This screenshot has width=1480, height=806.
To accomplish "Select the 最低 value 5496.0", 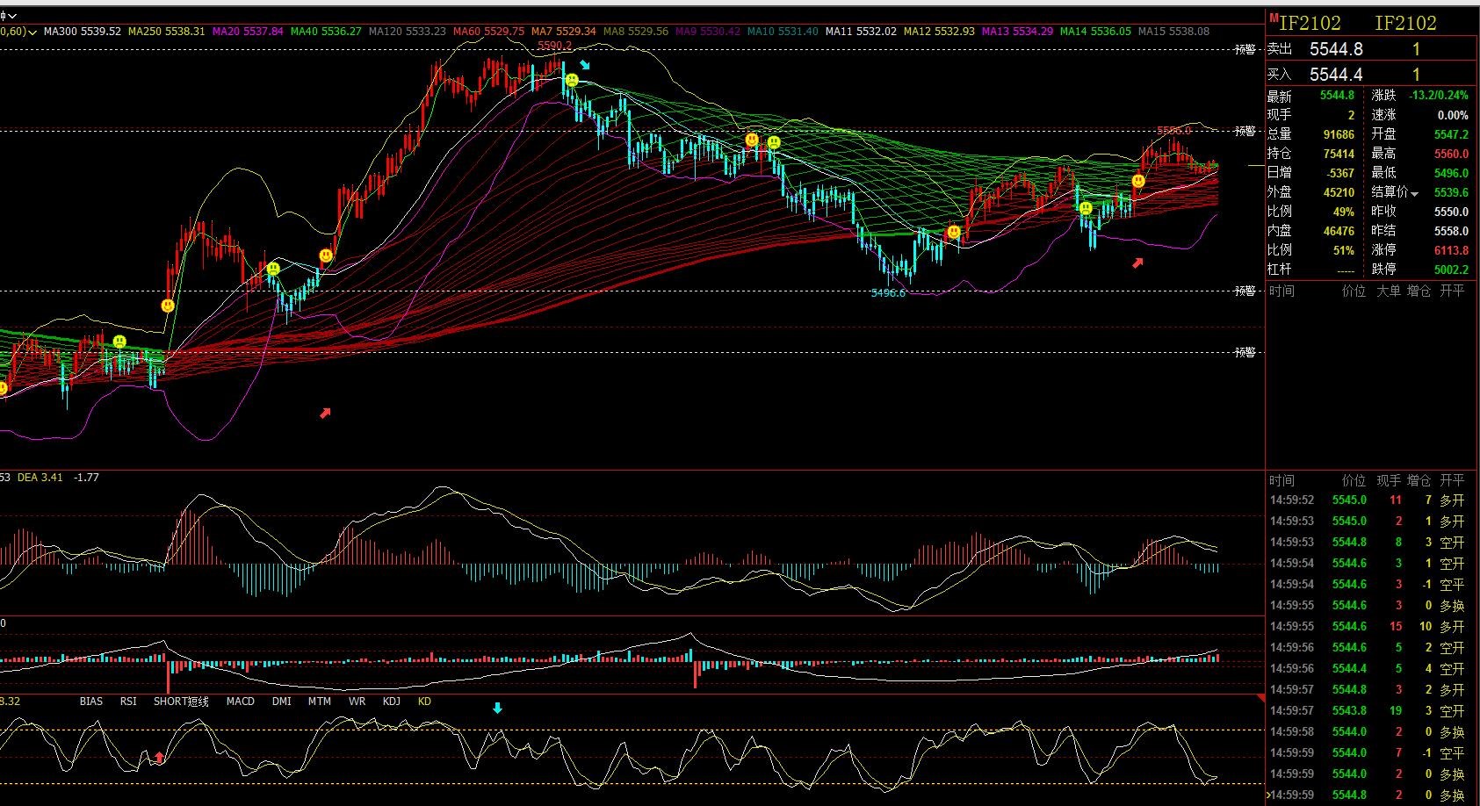I will pos(1451,173).
